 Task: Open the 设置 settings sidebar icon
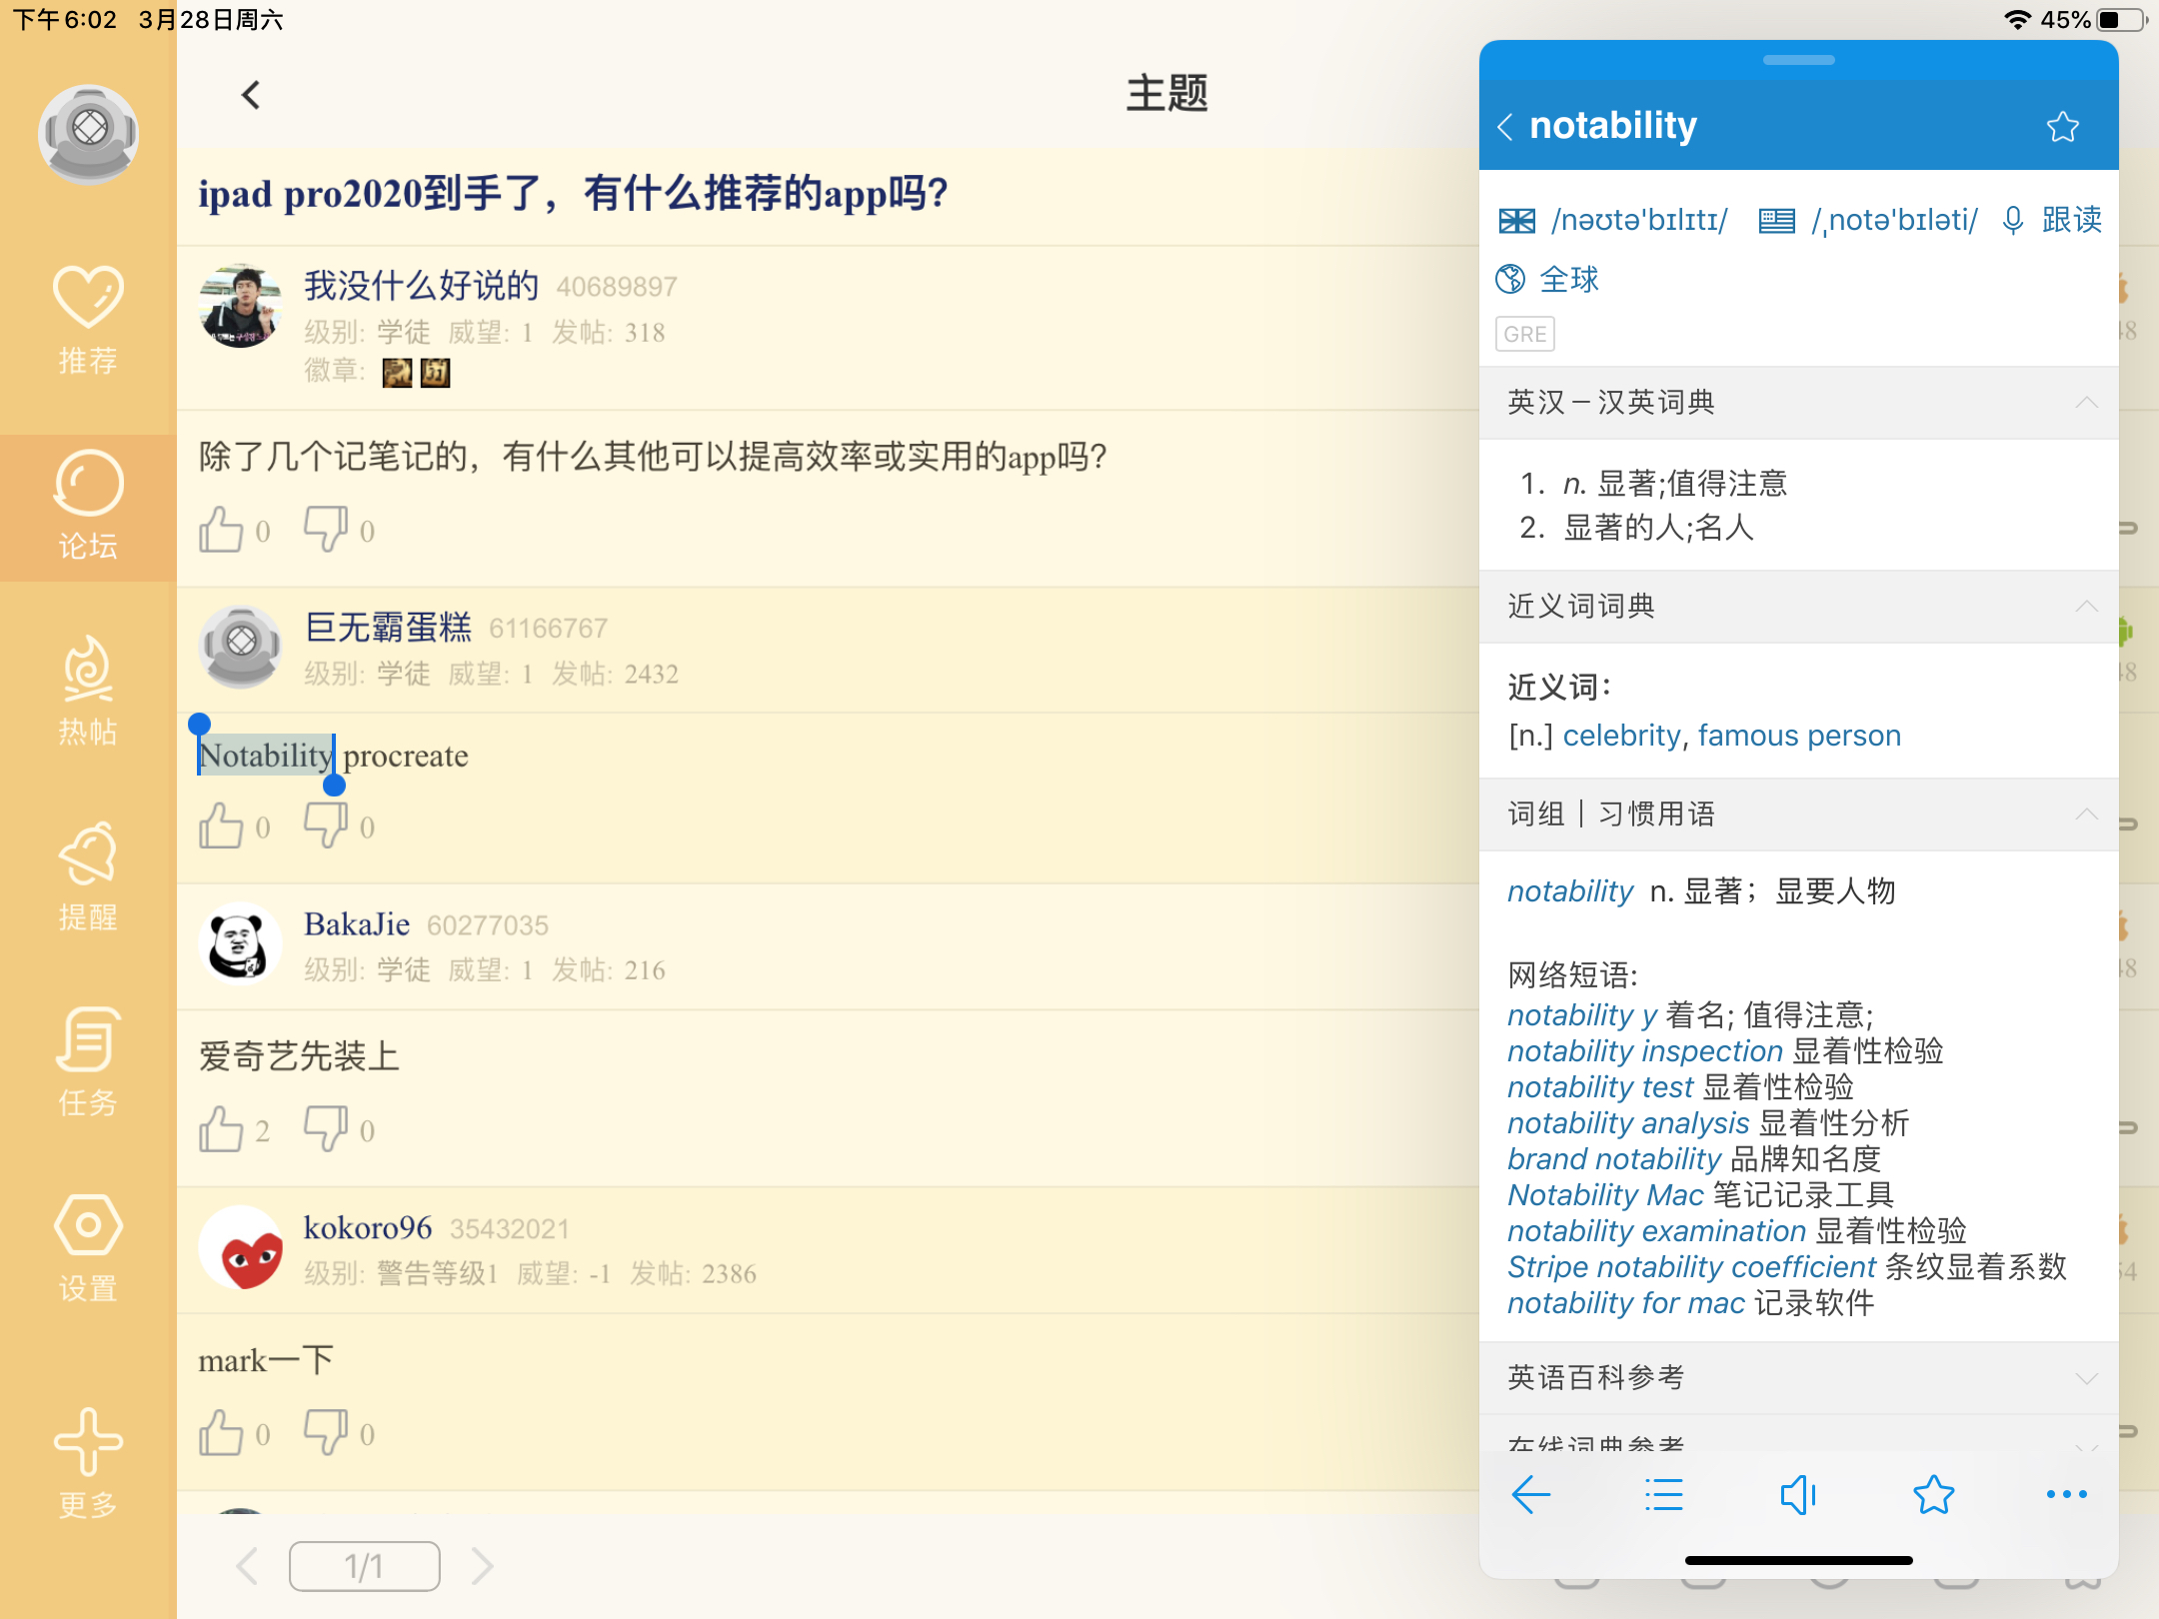(x=88, y=1242)
